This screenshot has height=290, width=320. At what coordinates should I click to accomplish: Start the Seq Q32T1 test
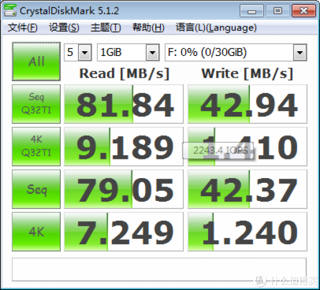click(x=36, y=104)
